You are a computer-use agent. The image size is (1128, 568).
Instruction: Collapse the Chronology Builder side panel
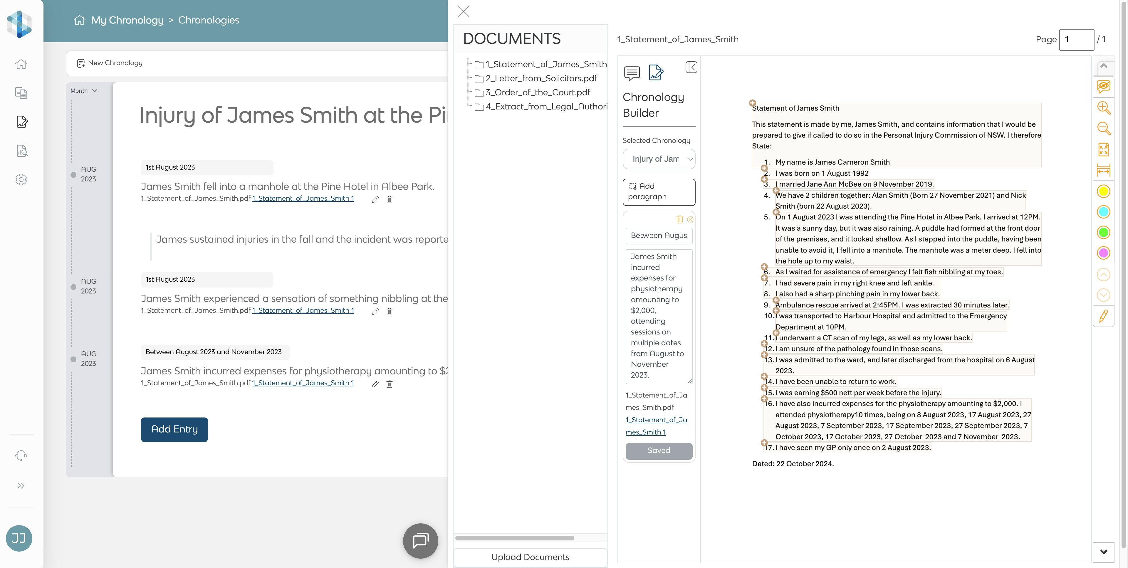[691, 67]
